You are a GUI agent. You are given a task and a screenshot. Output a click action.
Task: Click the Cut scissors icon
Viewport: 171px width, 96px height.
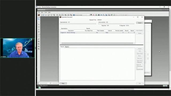57,15
